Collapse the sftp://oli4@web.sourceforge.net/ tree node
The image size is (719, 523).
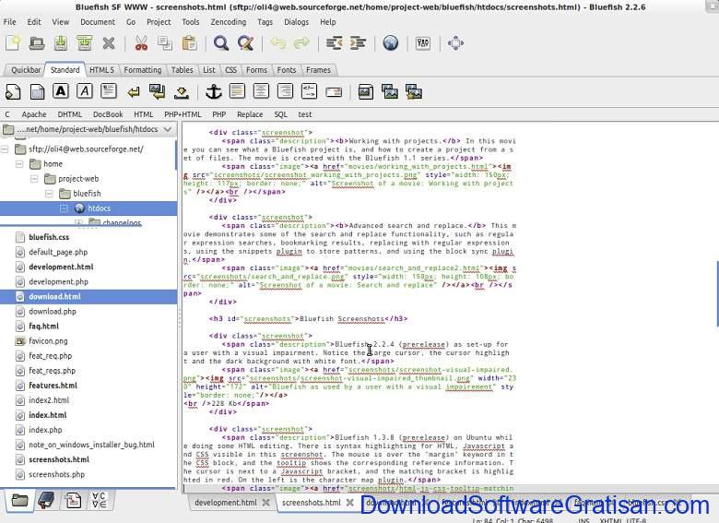coord(5,149)
